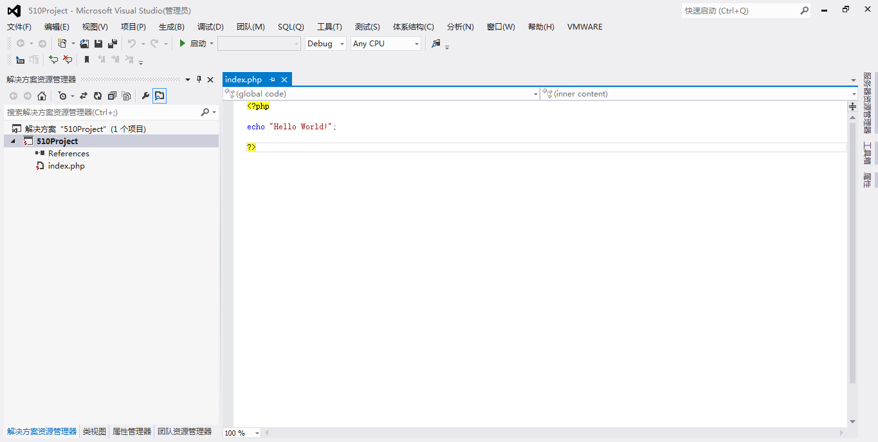Toggle Preview Selected Items button

(160, 96)
